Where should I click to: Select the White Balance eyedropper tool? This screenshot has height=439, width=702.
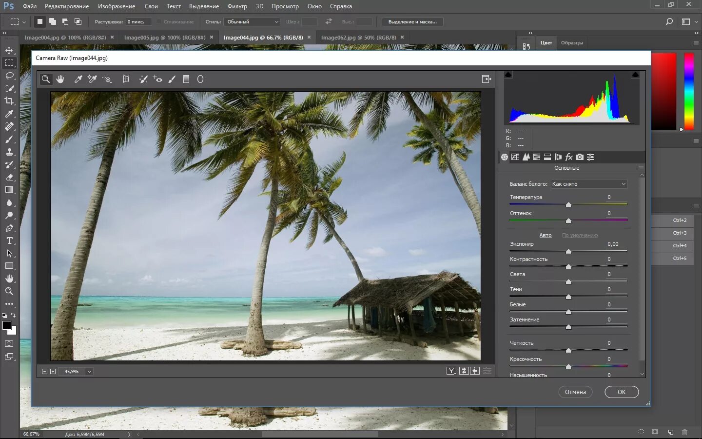point(78,79)
